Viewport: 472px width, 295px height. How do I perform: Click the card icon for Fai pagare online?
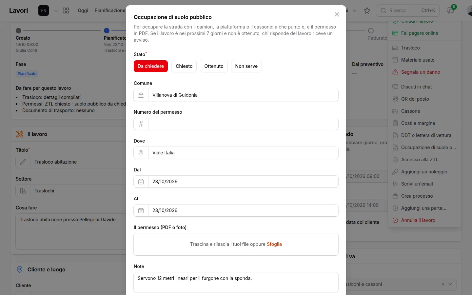[395, 33]
